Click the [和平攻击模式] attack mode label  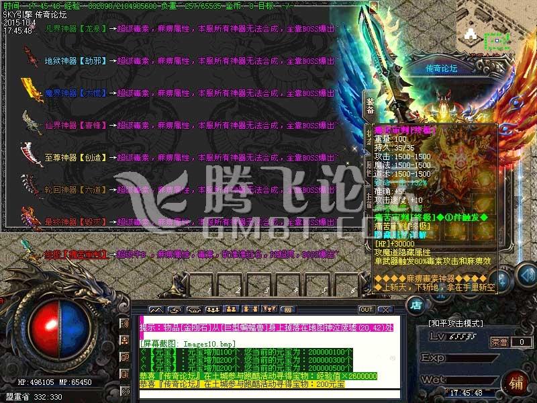coord(456,324)
